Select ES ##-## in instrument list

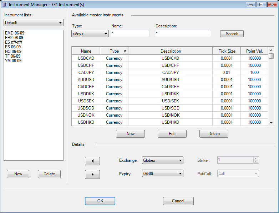click(x=14, y=42)
